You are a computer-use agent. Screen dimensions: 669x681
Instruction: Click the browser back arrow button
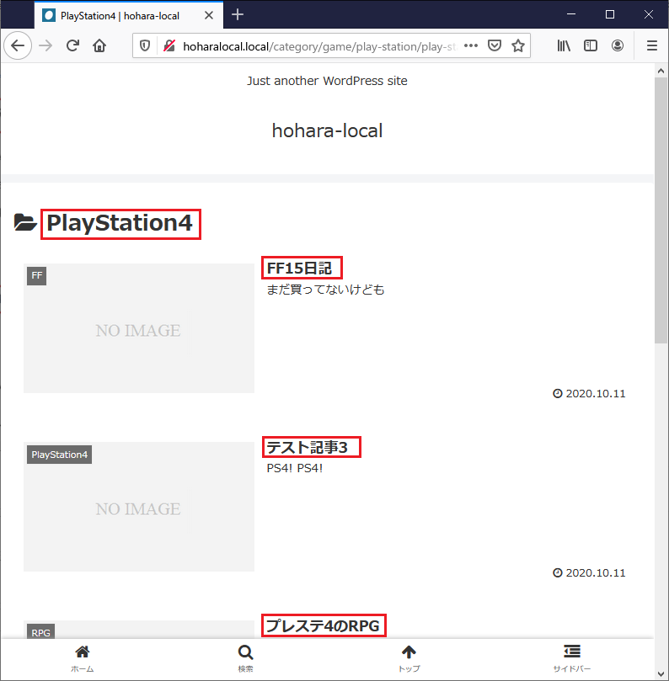[x=18, y=45]
